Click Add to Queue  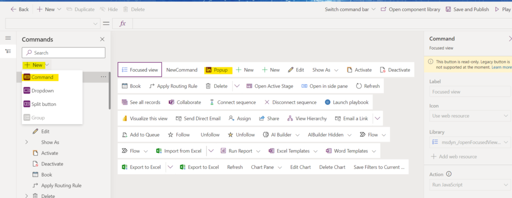pyautogui.click(x=140, y=134)
